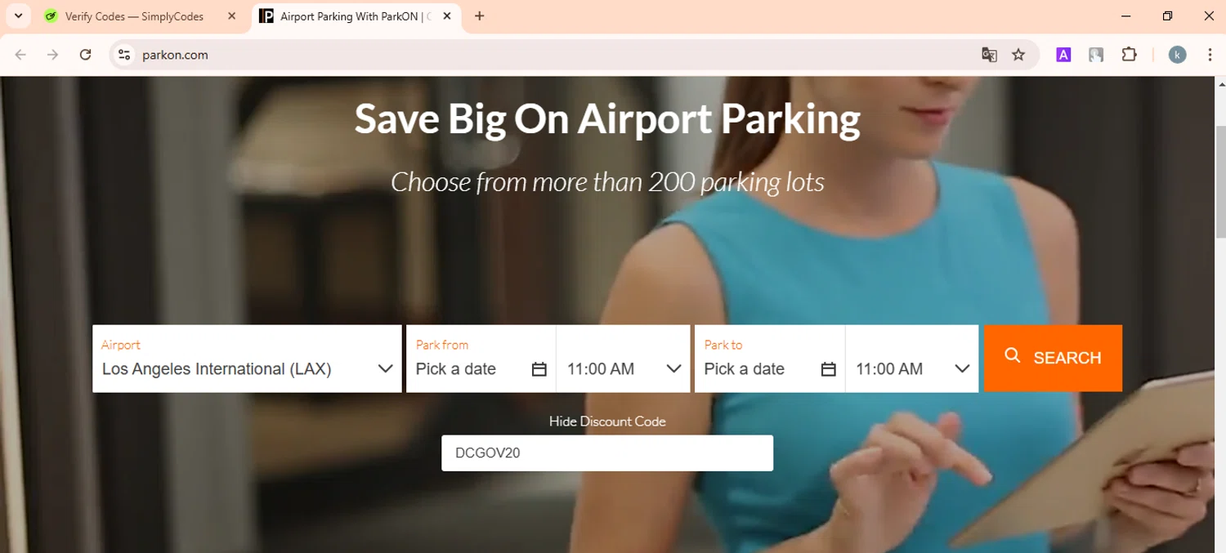Screen dimensions: 1226x553
Task: Click Hide Discount Code link
Action: pyautogui.click(x=607, y=421)
